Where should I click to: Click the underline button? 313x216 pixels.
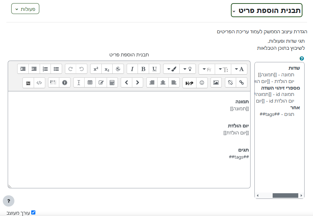(154, 69)
